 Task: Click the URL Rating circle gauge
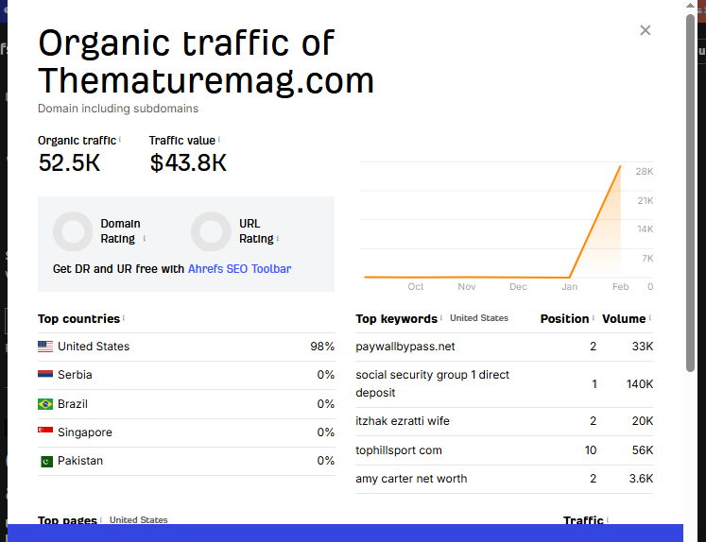coord(211,231)
